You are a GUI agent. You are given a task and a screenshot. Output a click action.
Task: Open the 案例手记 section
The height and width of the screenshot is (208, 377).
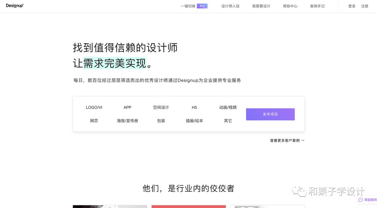(317, 6)
